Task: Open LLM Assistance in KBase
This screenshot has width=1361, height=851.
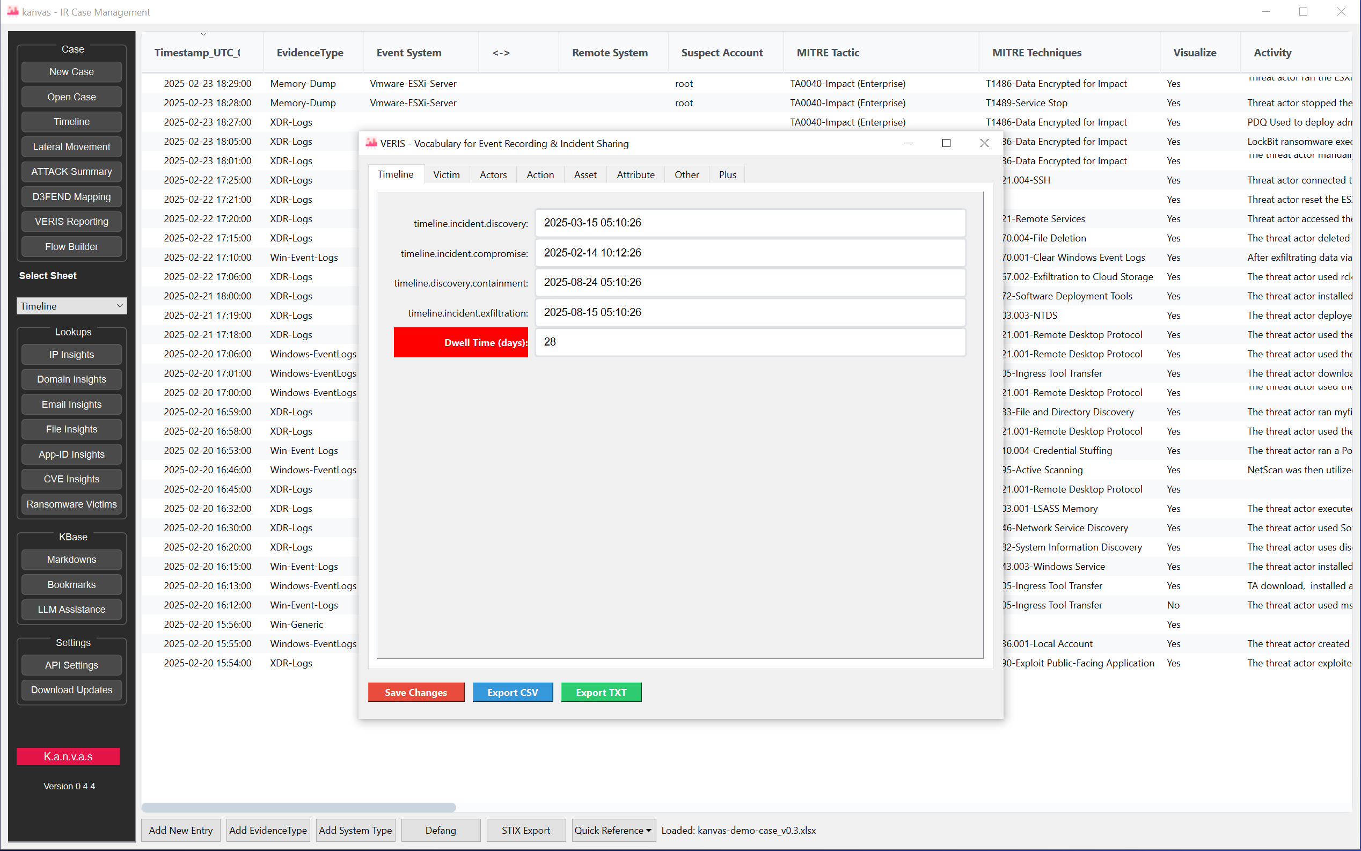Action: point(71,610)
